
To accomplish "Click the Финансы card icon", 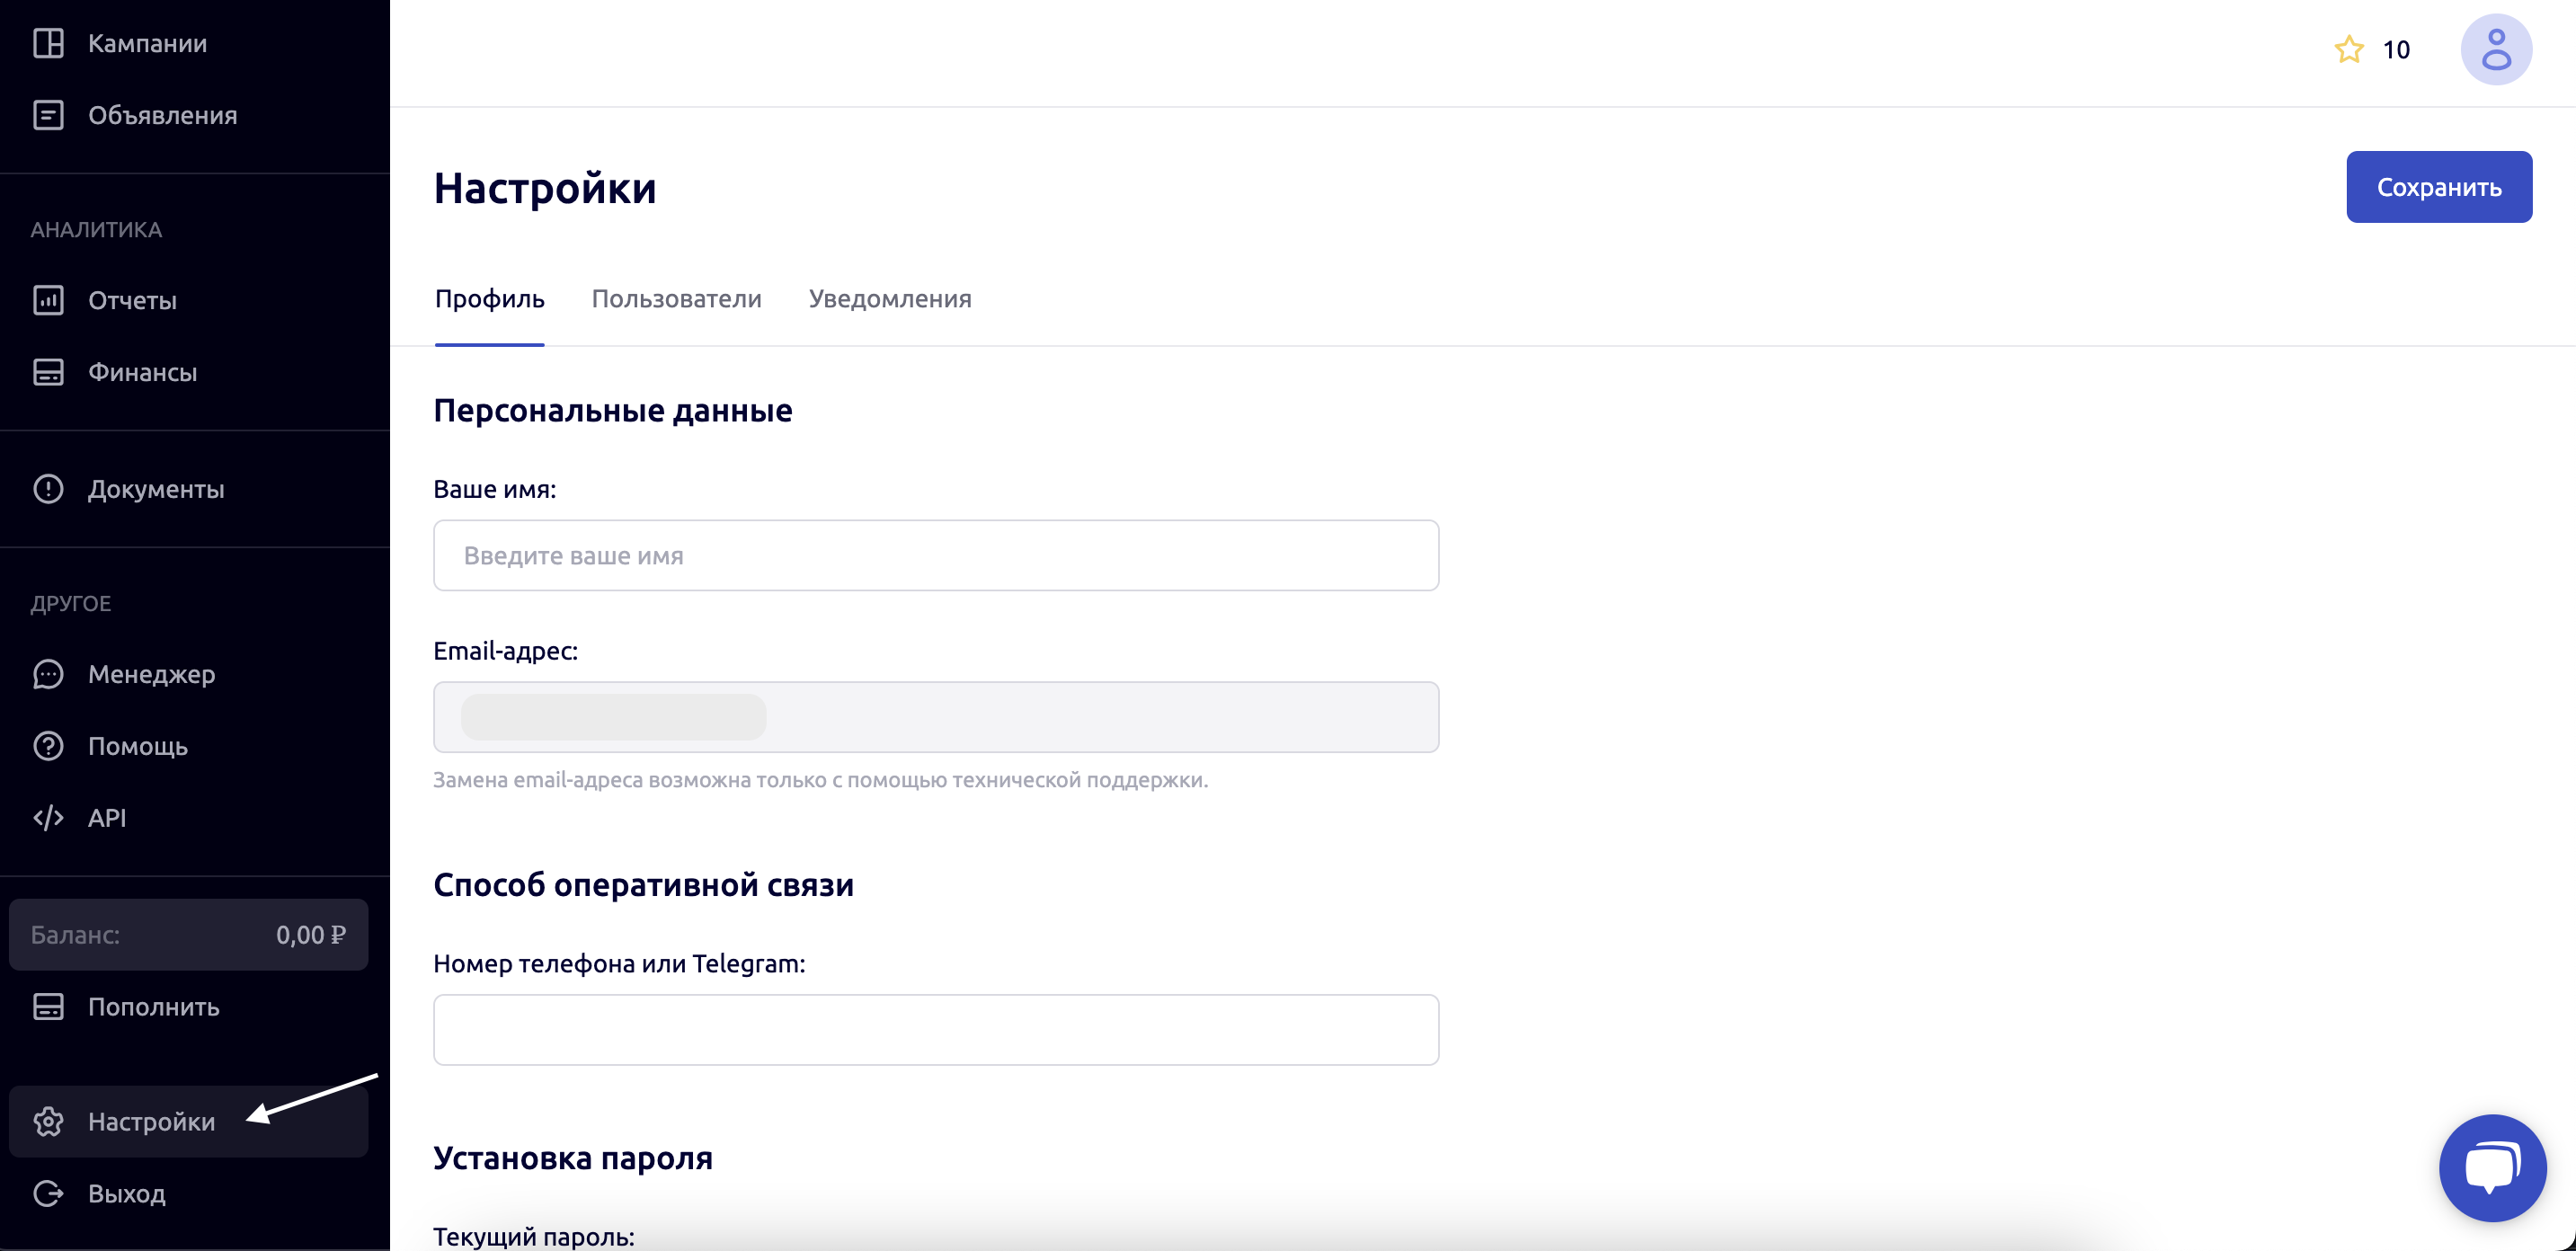I will point(48,372).
